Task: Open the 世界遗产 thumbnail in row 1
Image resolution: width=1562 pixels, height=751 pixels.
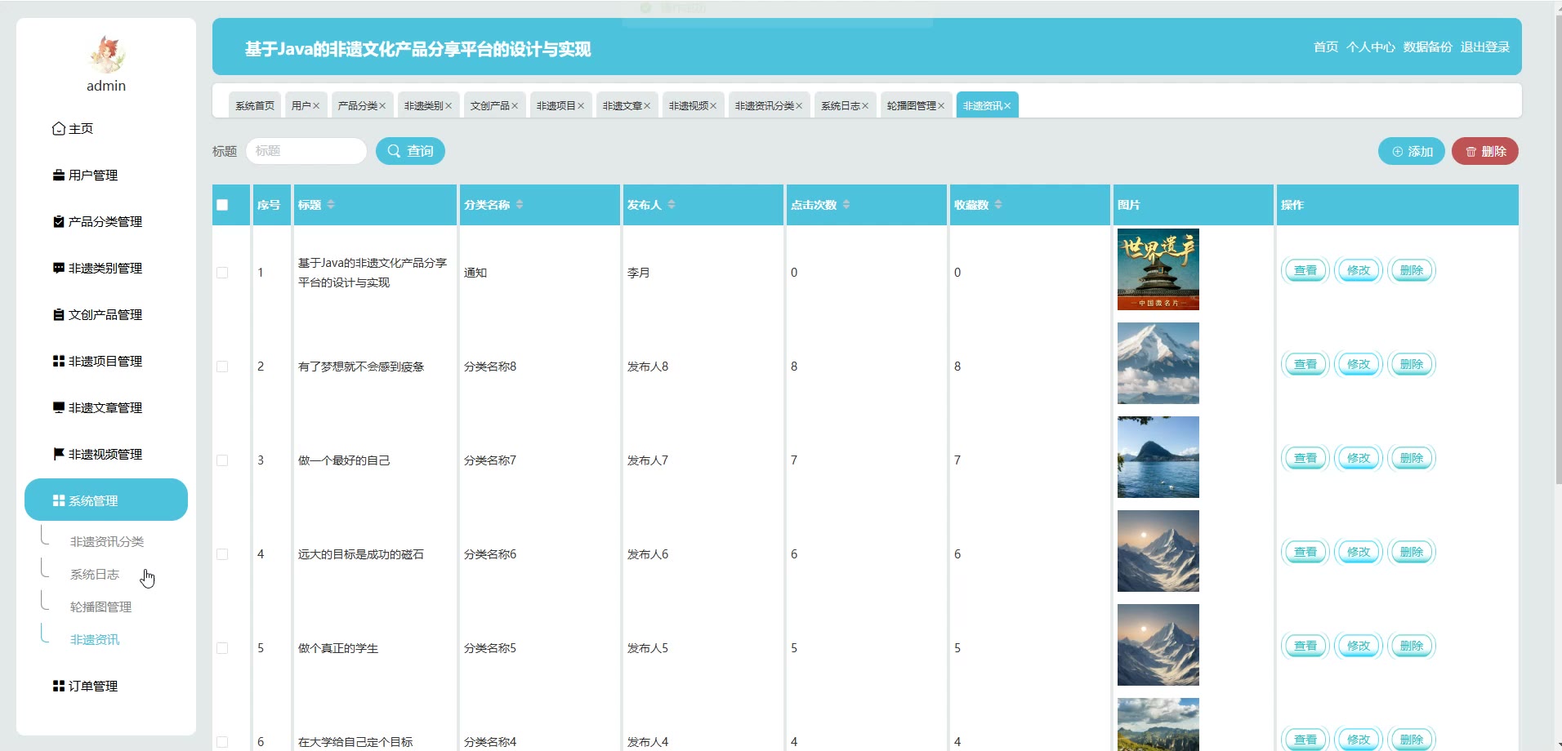Action: click(x=1158, y=269)
